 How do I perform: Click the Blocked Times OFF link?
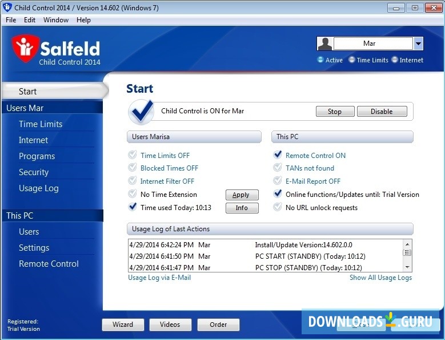[x=169, y=168]
